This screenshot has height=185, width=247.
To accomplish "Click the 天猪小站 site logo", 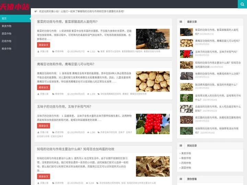I will (x=15, y=7).
